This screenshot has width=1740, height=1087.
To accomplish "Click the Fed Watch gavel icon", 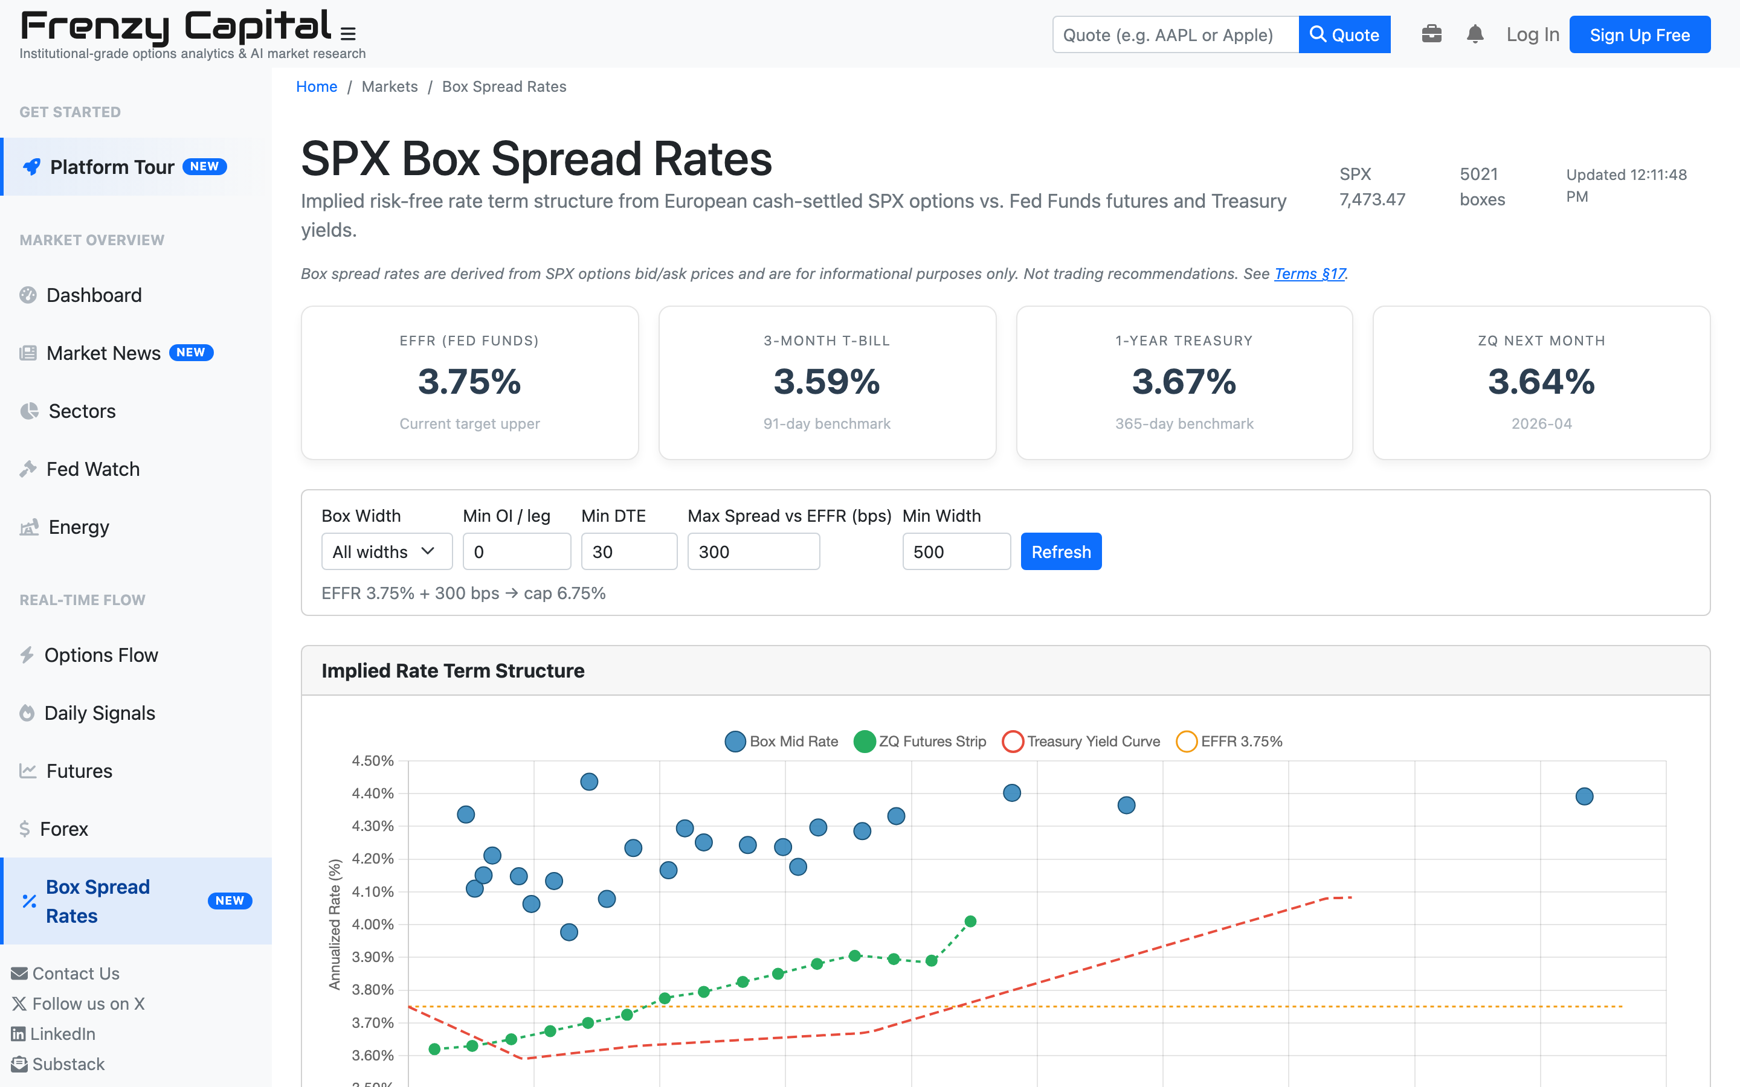I will click(28, 469).
